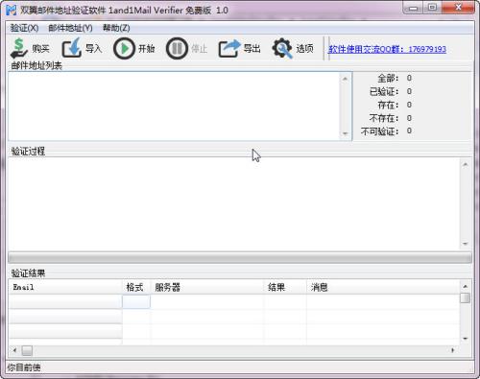Minimize the 1and1Mail Verifier window
480x379 pixels.
tap(414, 9)
